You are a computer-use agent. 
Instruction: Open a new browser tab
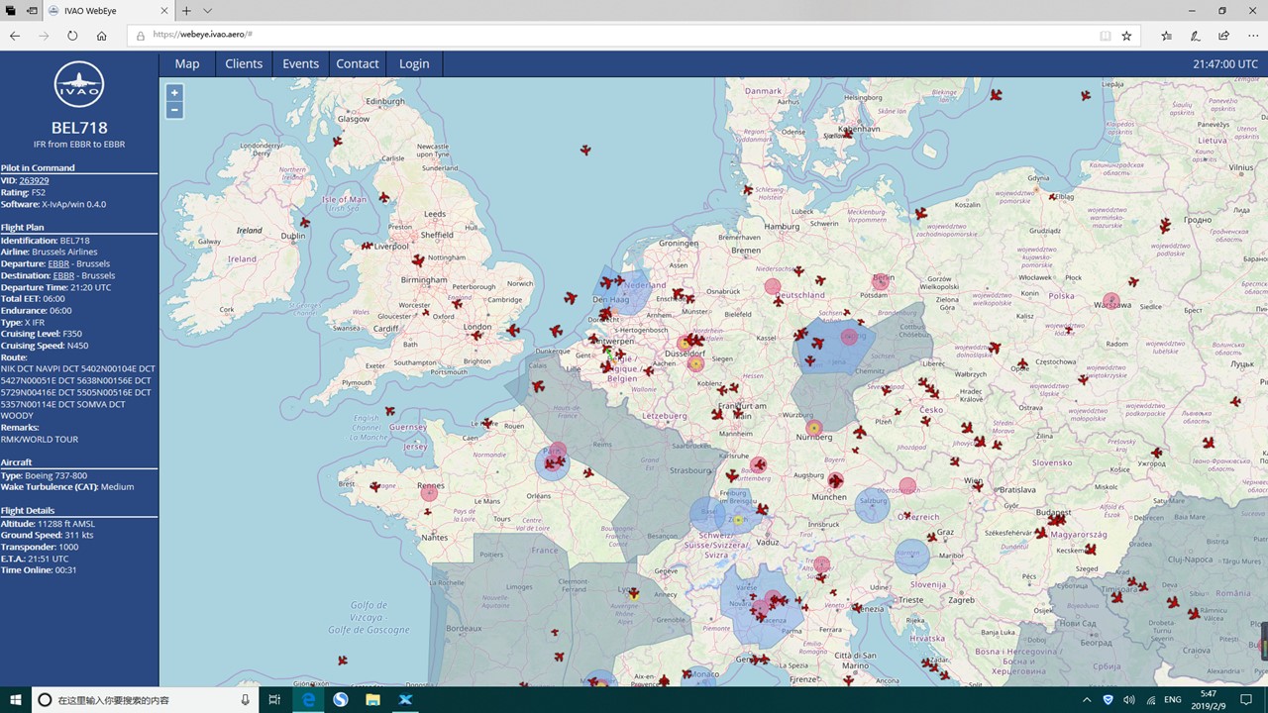point(186,11)
